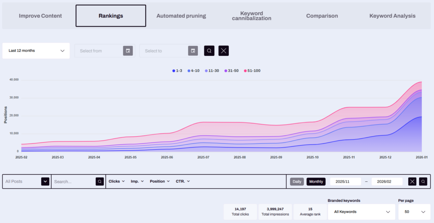
Task: Clear the date range with the top X icon
Action: pos(224,51)
